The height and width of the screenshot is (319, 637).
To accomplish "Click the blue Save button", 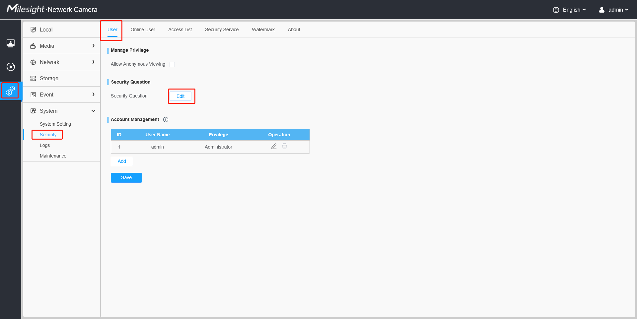I will click(126, 178).
